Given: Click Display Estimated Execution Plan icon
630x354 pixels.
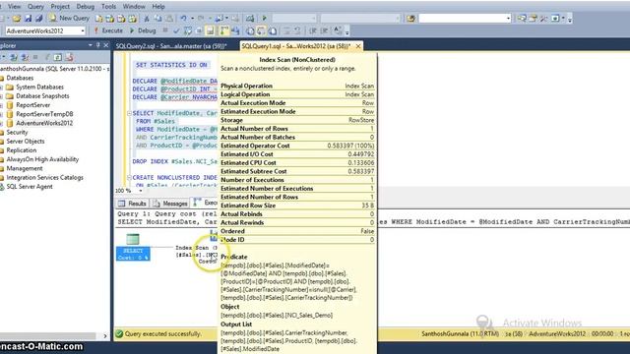Looking at the screenshot, I should point(187,30).
